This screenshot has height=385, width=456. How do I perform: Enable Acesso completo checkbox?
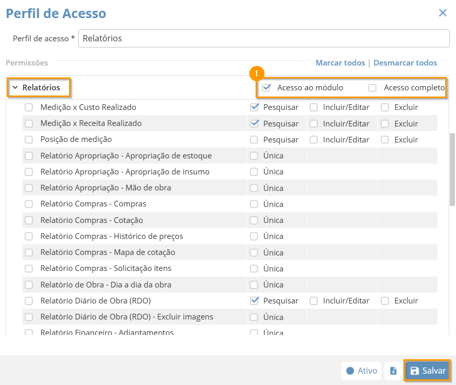pyautogui.click(x=373, y=88)
